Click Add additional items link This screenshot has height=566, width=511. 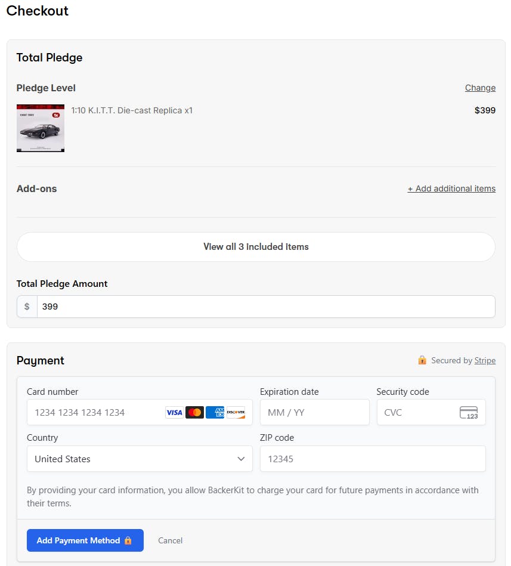pos(451,188)
